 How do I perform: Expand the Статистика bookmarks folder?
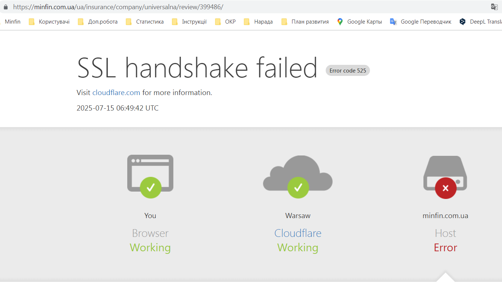[x=145, y=22]
